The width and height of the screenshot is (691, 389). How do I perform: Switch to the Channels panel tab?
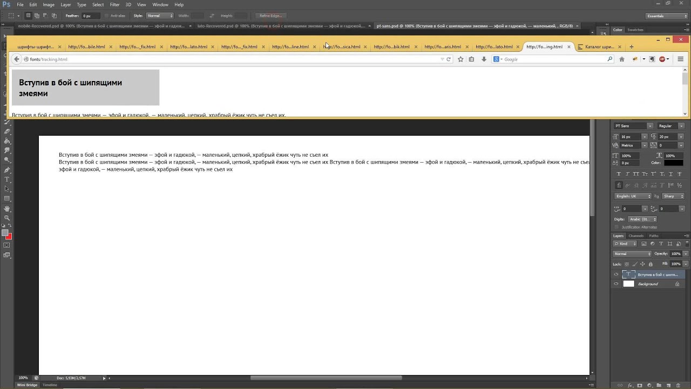pyautogui.click(x=636, y=236)
